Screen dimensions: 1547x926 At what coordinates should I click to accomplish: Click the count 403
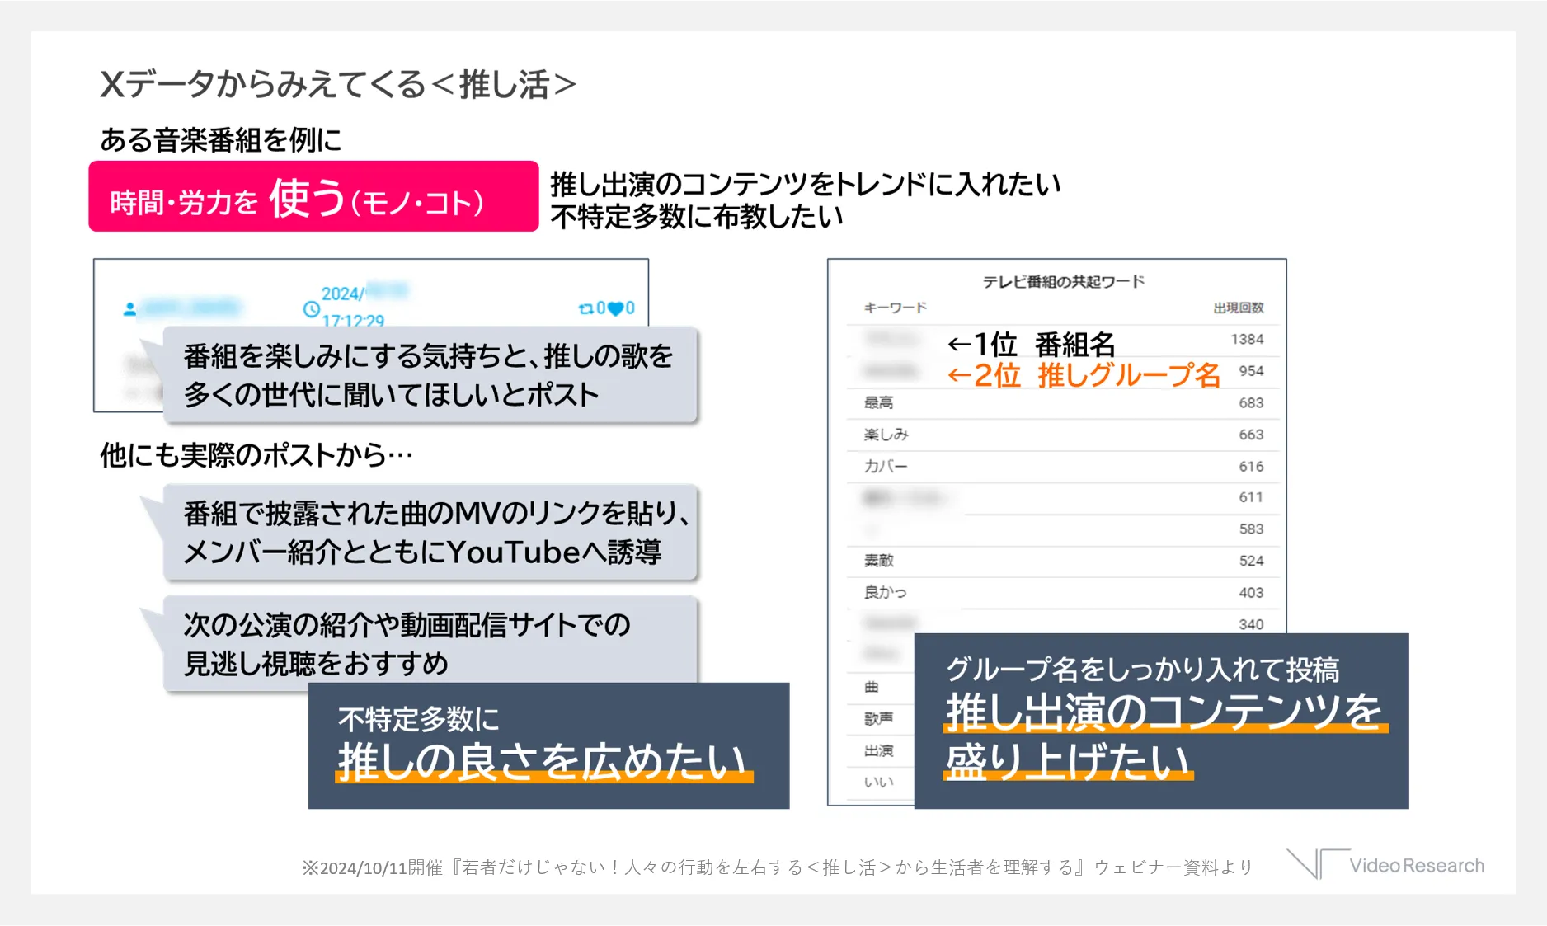coord(1251,592)
